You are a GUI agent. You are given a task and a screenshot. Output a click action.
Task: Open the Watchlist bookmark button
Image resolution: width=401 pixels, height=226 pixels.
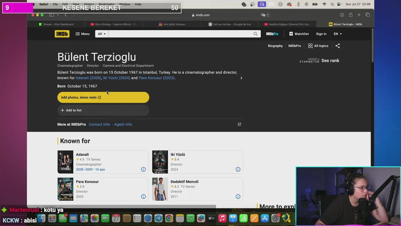(x=299, y=34)
